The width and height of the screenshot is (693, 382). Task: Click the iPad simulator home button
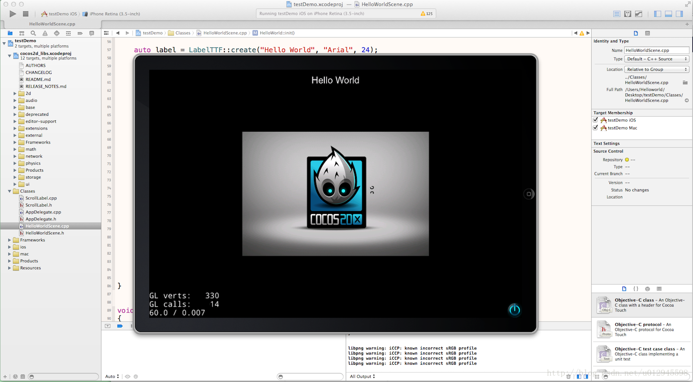(529, 194)
